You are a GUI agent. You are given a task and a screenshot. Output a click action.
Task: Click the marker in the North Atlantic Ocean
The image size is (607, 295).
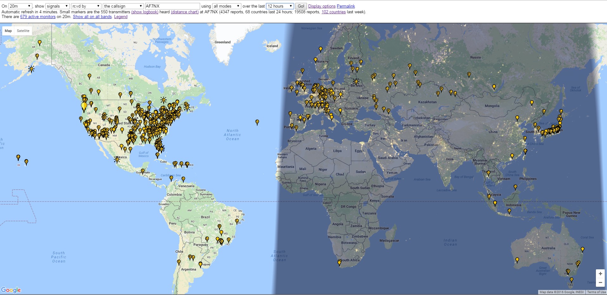[257, 122]
